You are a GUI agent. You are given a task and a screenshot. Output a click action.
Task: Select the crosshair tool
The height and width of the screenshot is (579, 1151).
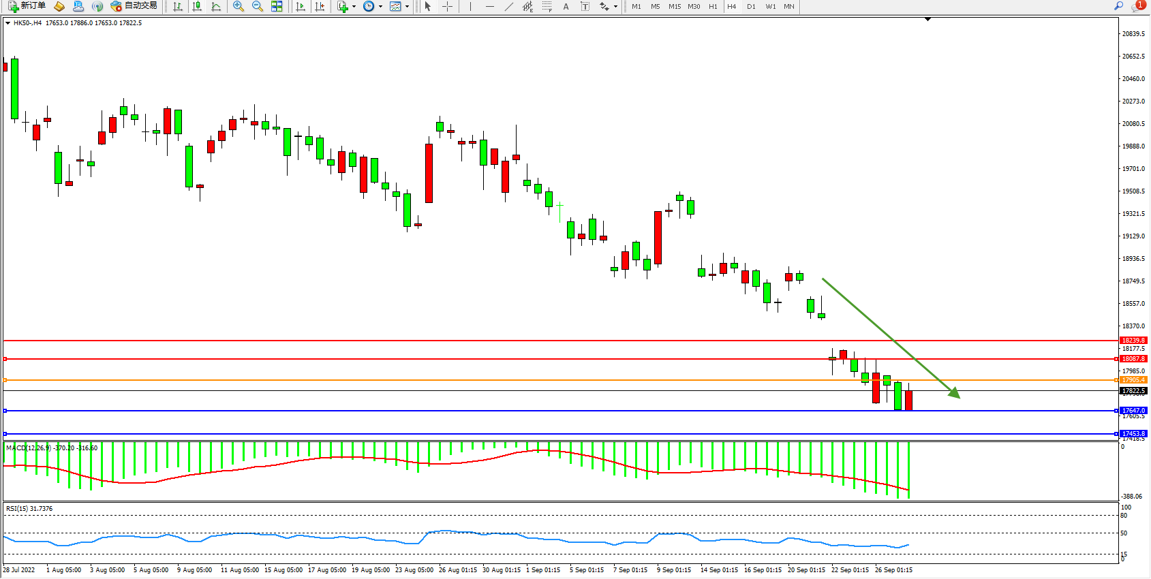coord(447,6)
